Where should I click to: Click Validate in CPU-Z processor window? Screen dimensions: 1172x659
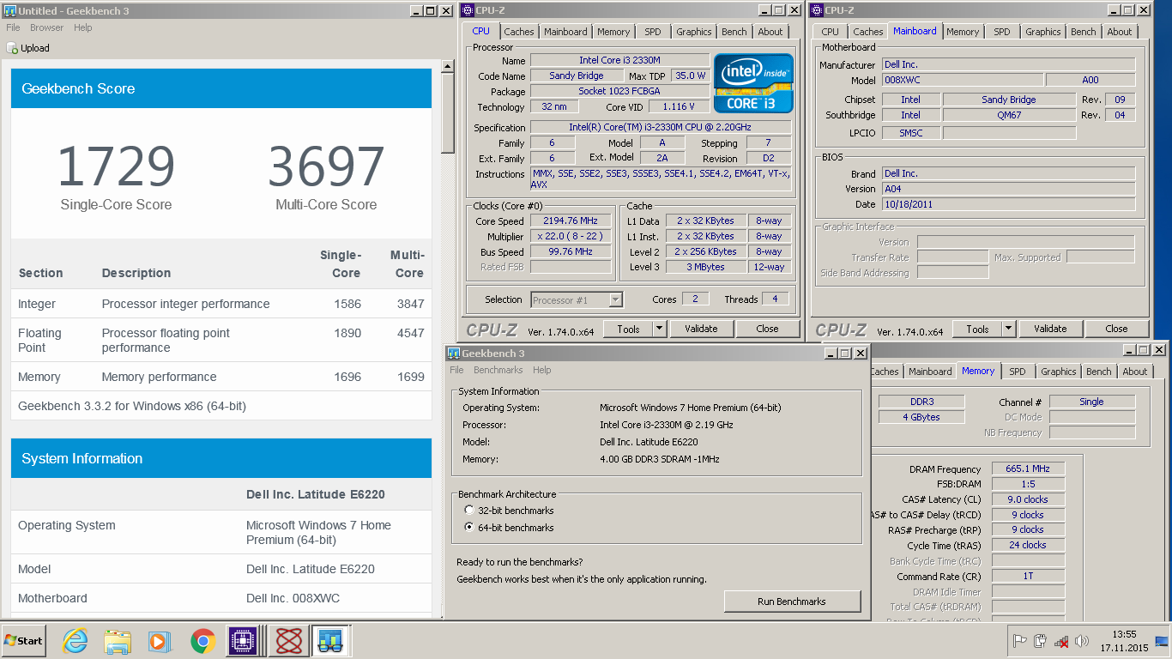[x=701, y=329]
